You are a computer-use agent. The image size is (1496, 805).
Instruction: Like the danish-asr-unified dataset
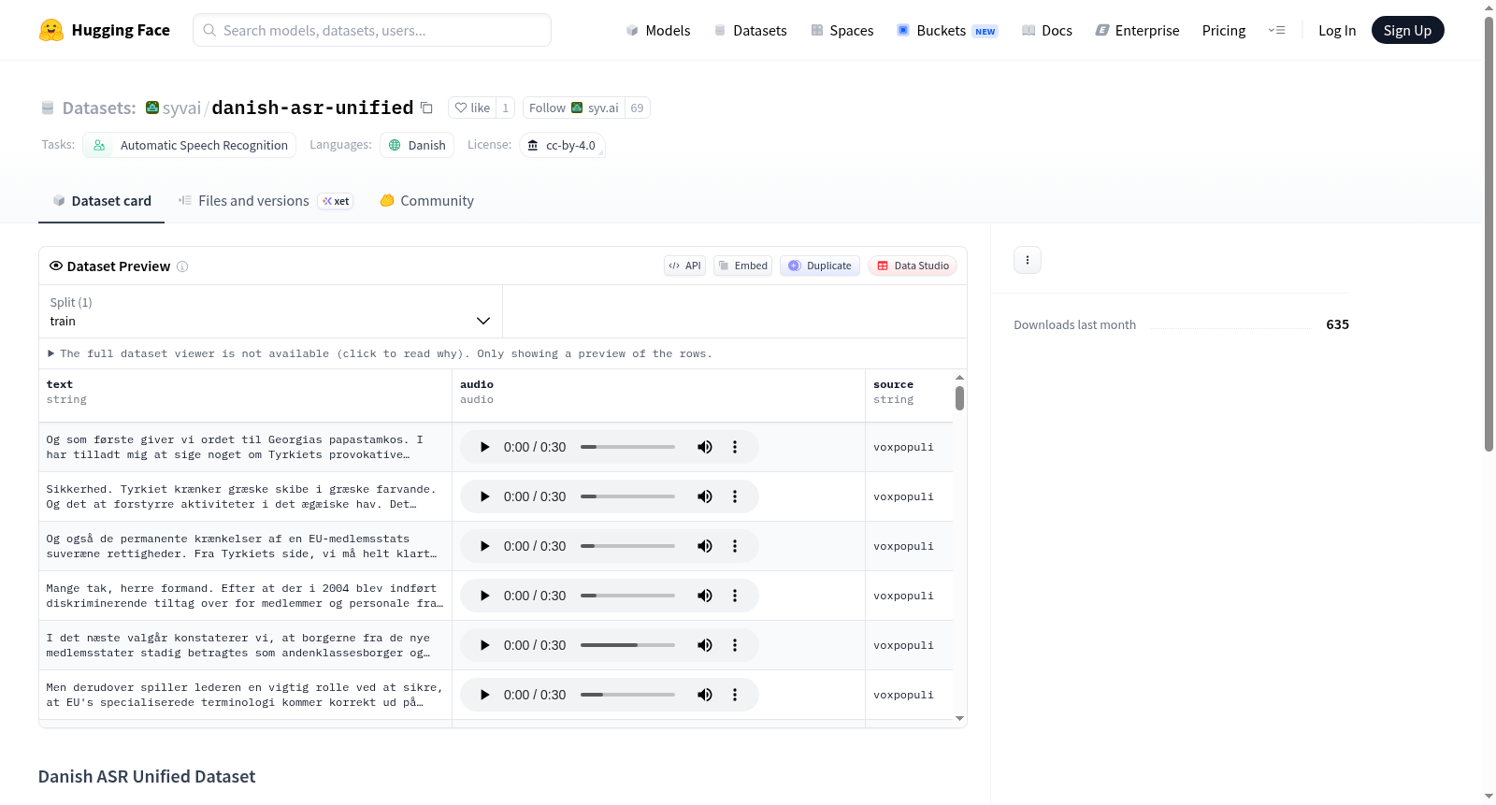(472, 108)
